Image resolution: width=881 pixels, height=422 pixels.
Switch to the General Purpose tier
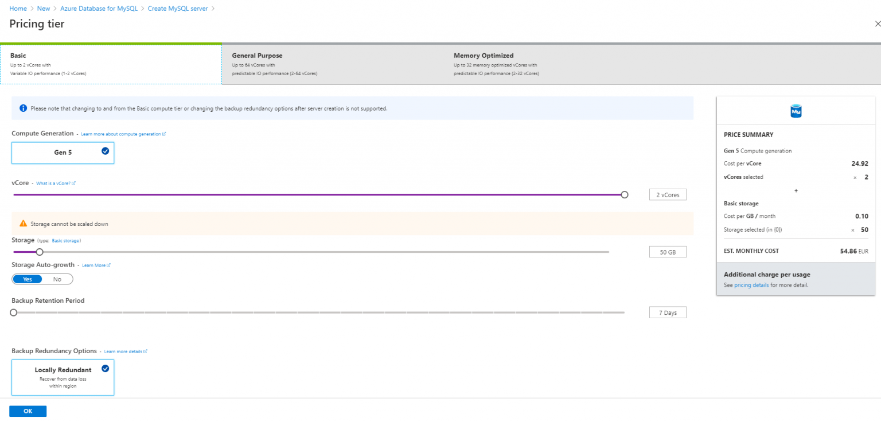pos(333,64)
